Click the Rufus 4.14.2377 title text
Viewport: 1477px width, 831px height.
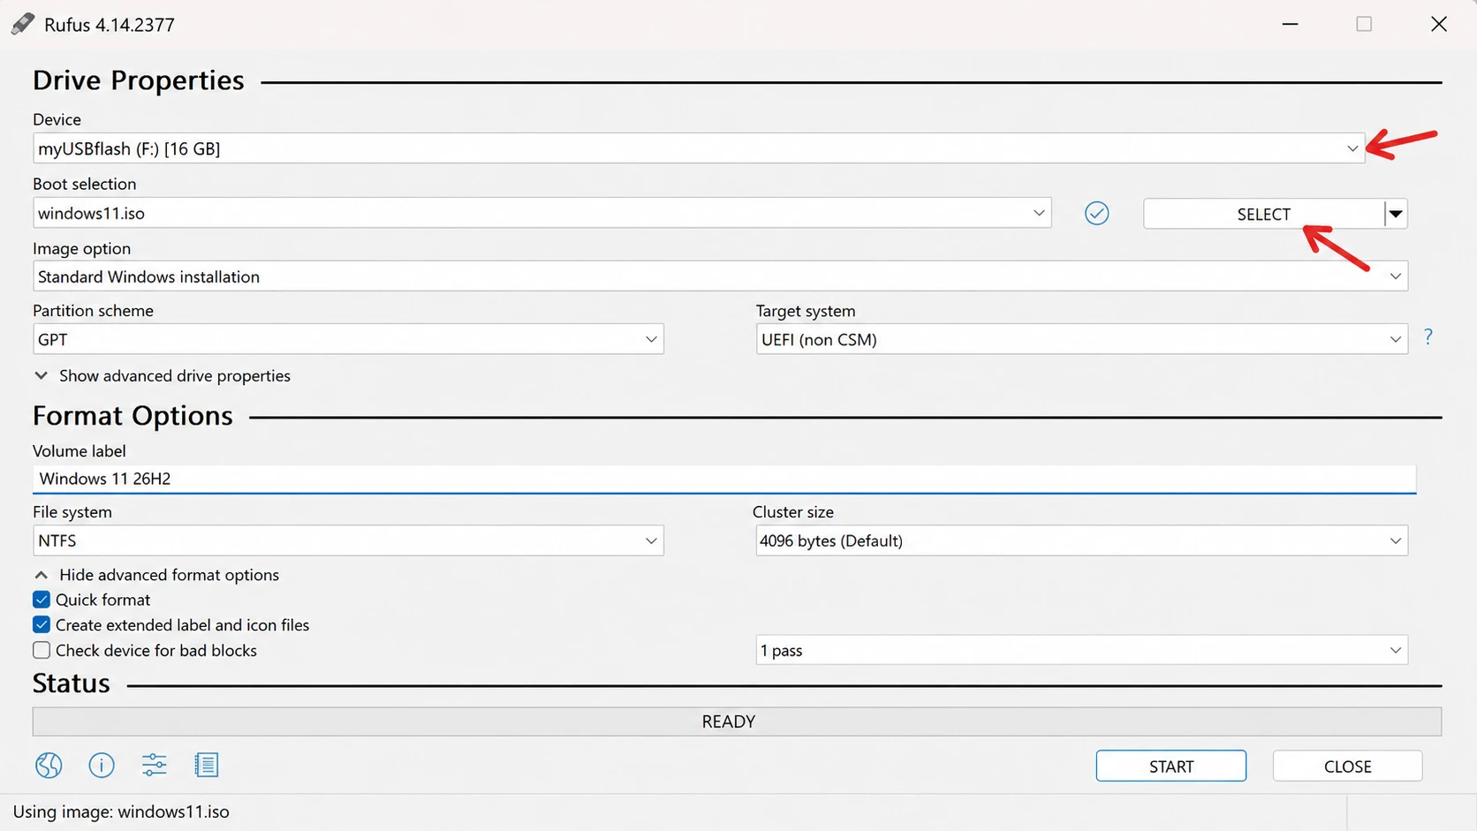click(110, 25)
